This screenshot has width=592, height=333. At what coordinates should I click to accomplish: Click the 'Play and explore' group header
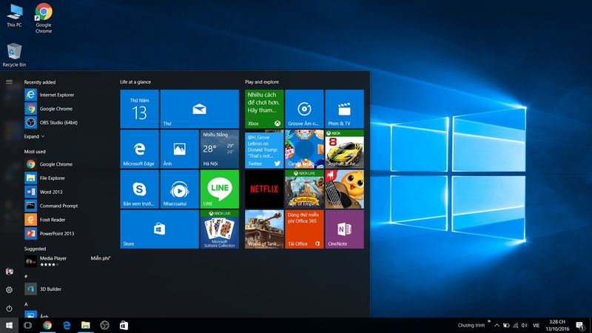click(x=262, y=82)
